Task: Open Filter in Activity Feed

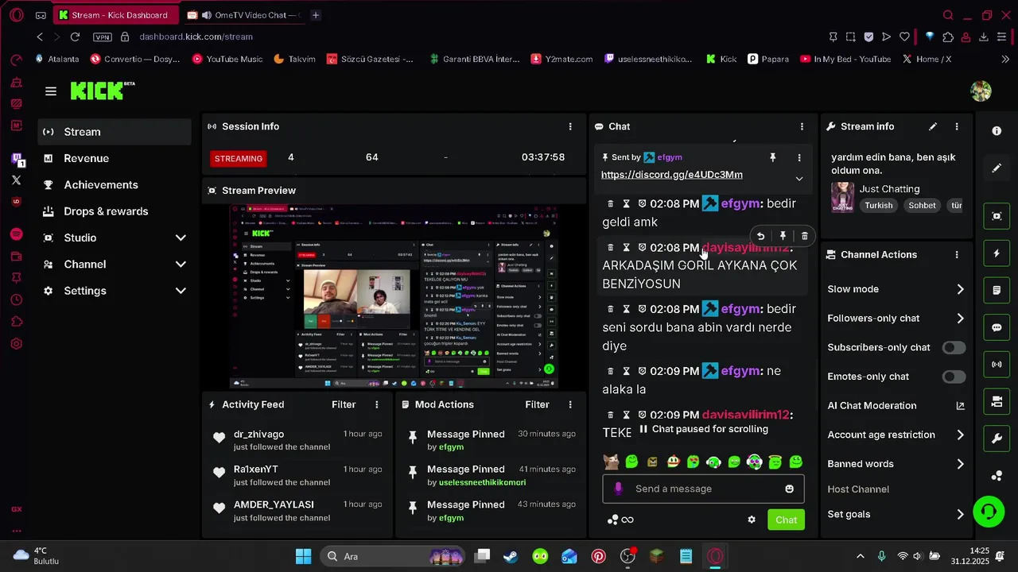Action: 344,404
